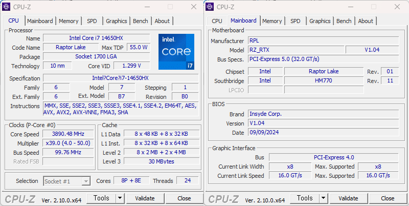Click Bus Specs. value PCI-Express 5.0

323,59
